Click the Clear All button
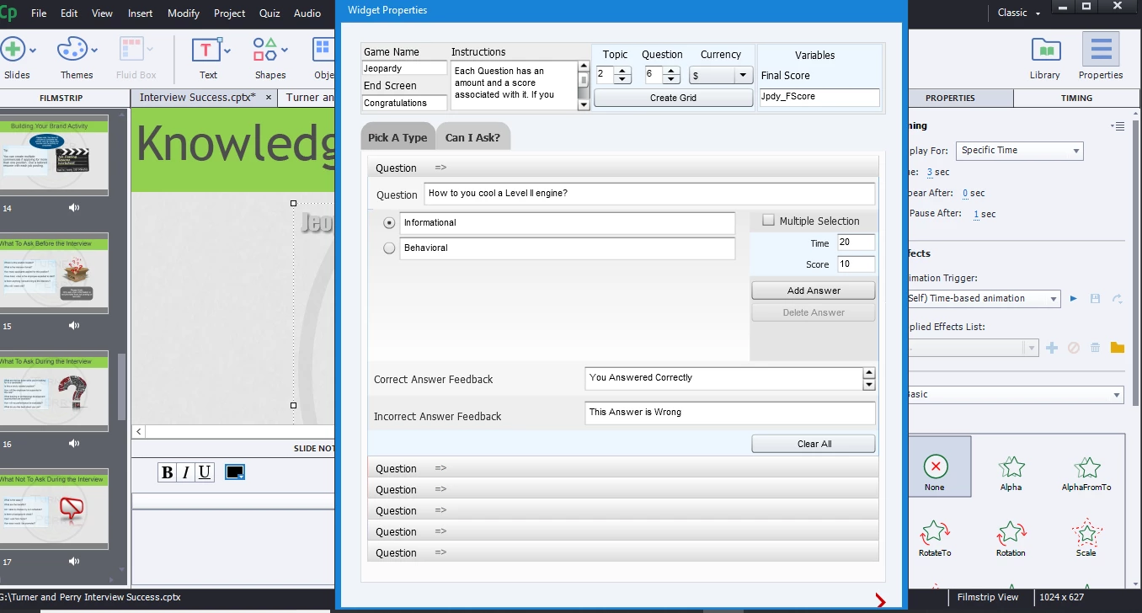Screen dimensions: 1142x613 click(814, 444)
